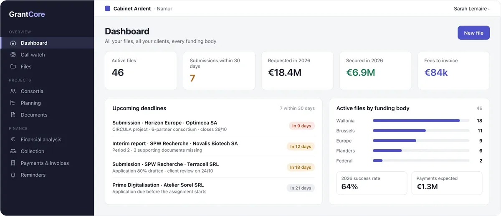Open the Active files card
The width and height of the screenshot is (501, 216).
click(x=141, y=71)
